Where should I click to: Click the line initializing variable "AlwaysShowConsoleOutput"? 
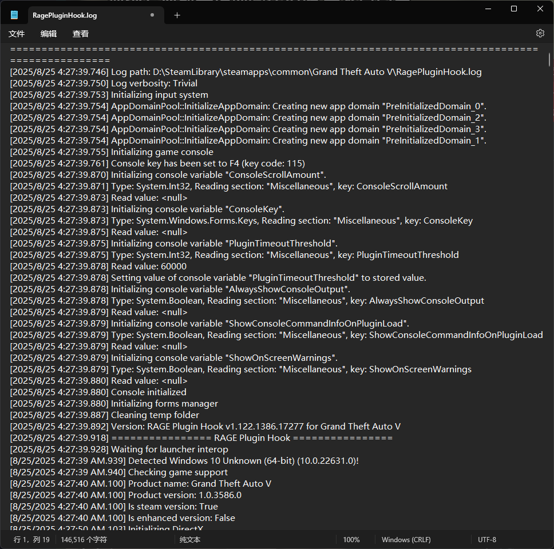[180, 289]
